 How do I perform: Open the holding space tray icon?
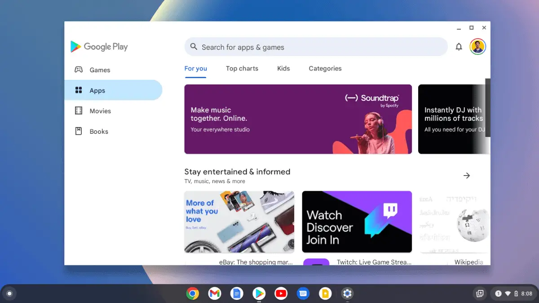(x=480, y=294)
